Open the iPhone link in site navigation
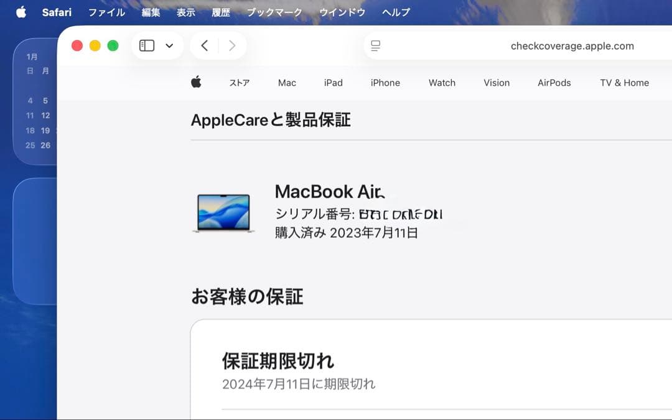672x420 pixels. click(x=385, y=83)
